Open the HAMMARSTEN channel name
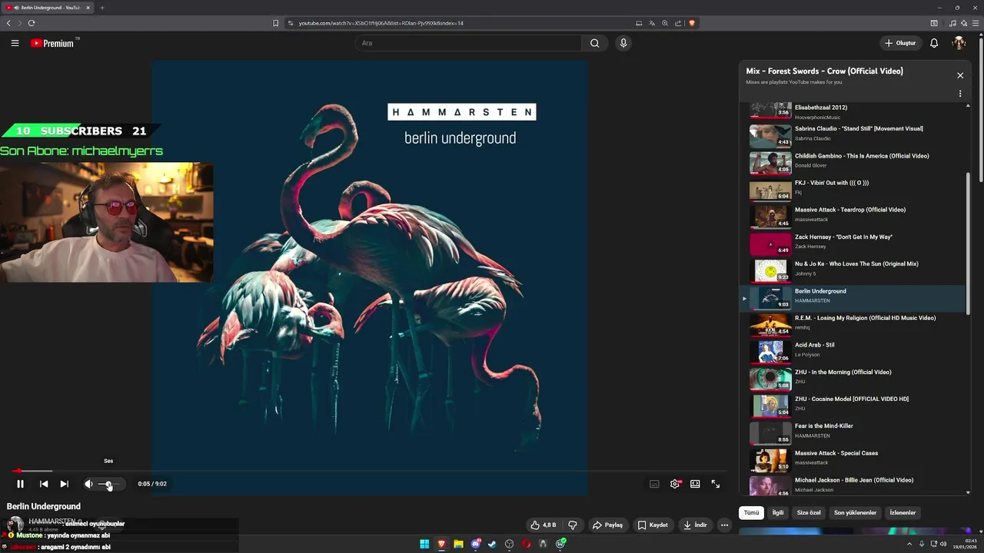 52,522
